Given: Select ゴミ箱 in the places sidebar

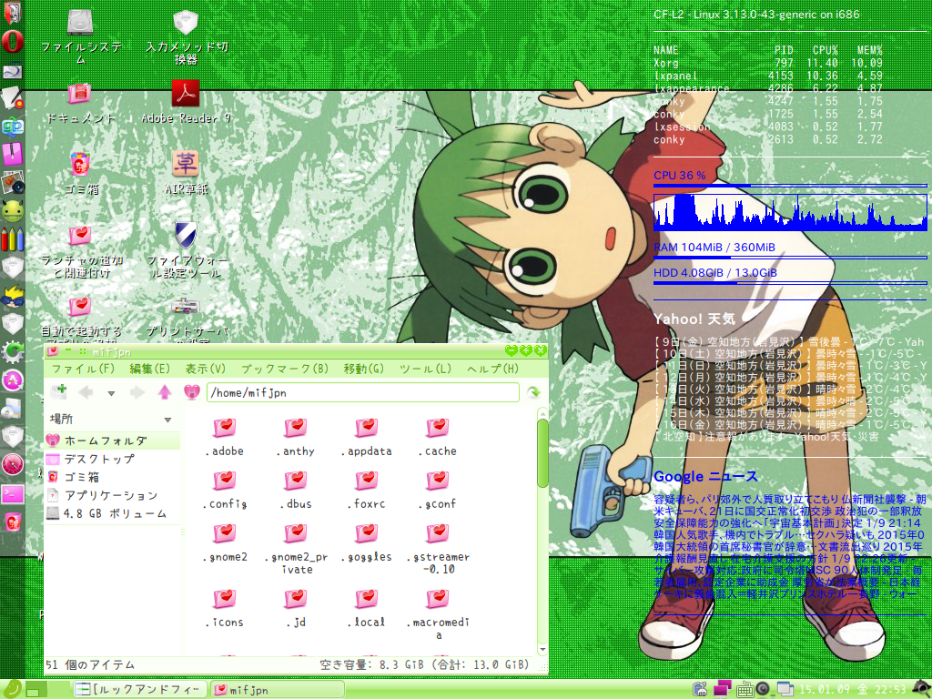Looking at the screenshot, I should point(112,477).
